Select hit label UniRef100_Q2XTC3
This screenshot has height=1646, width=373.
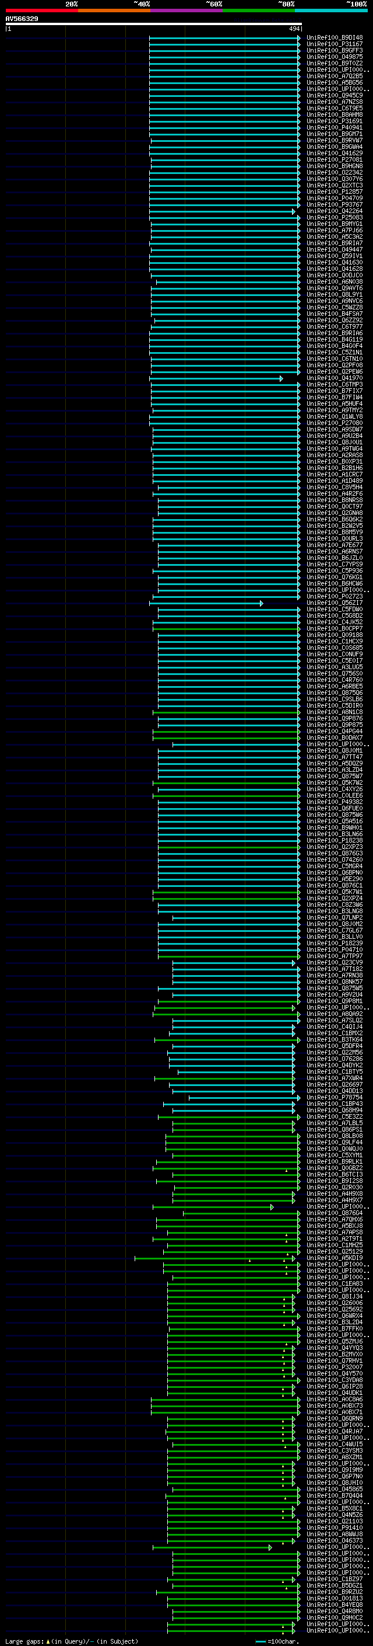335,185
